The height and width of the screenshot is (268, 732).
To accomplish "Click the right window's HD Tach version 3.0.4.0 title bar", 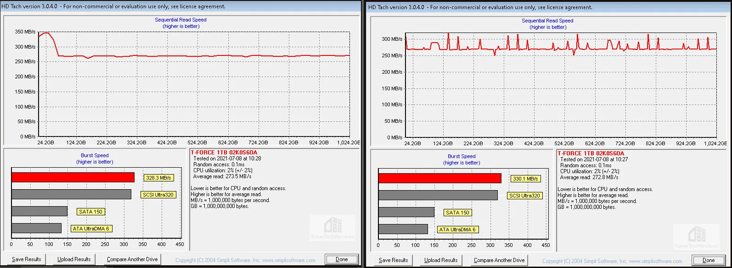I will point(548,7).
